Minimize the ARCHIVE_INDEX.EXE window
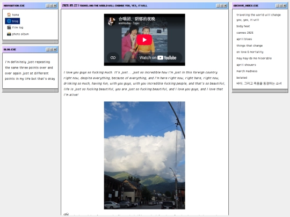This screenshot has height=217, width=290. pos(278,6)
